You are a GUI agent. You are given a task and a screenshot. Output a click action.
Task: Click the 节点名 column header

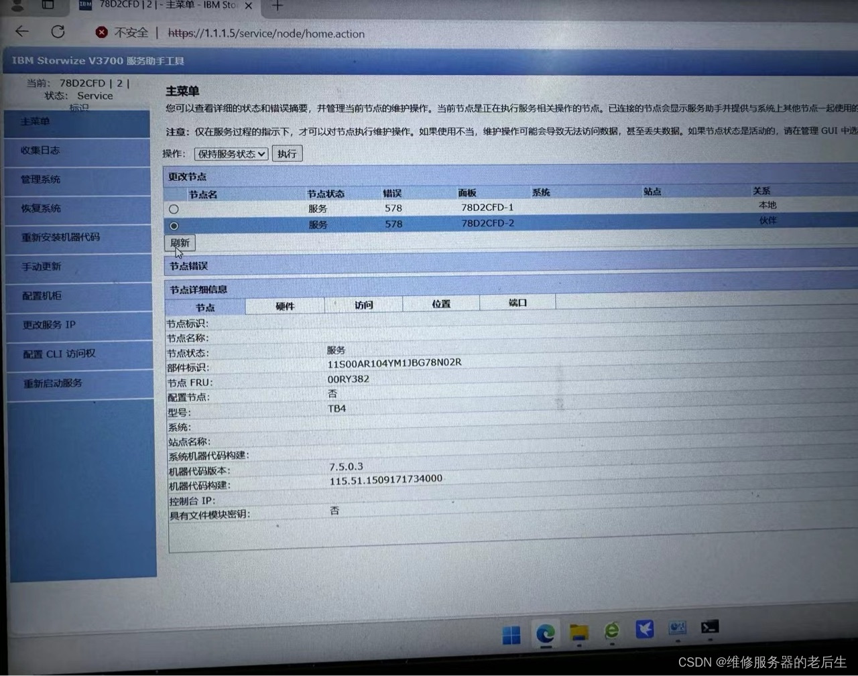point(202,195)
